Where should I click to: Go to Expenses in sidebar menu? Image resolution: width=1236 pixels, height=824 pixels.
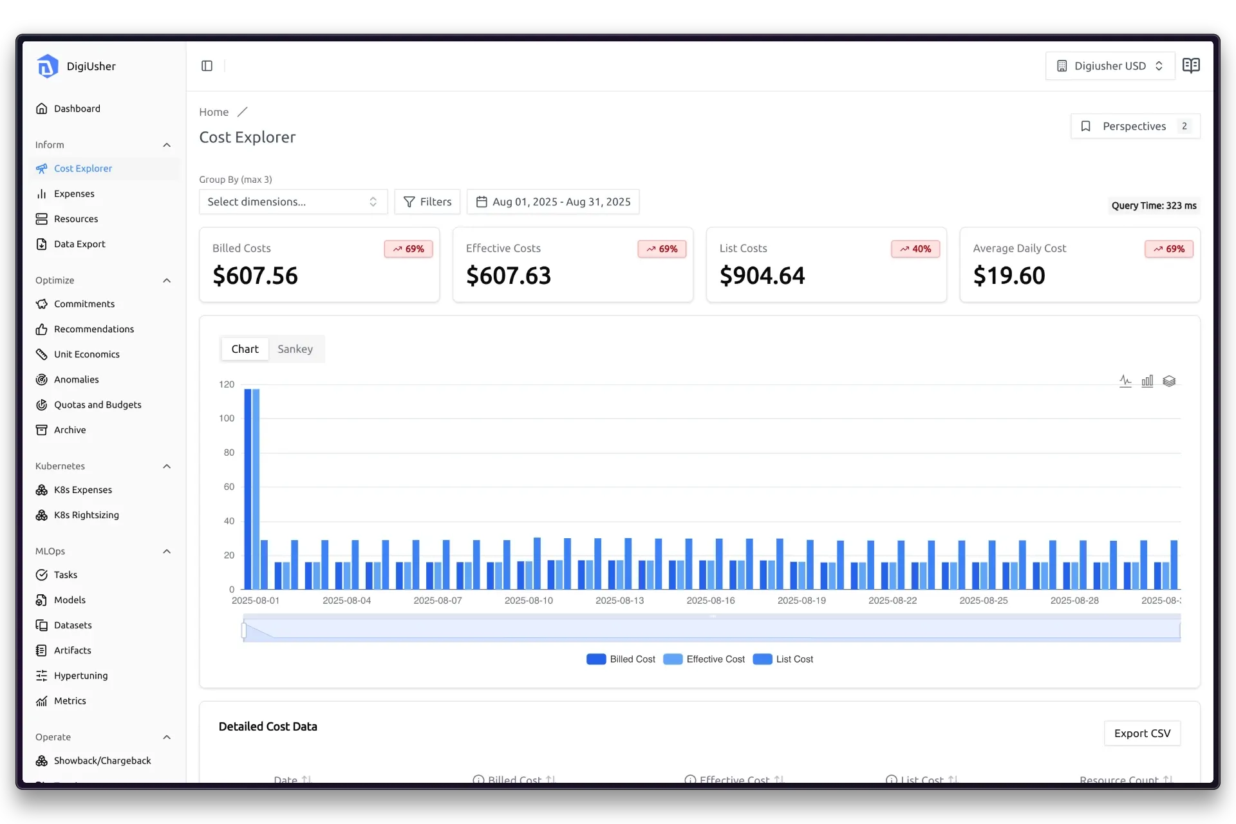click(74, 194)
